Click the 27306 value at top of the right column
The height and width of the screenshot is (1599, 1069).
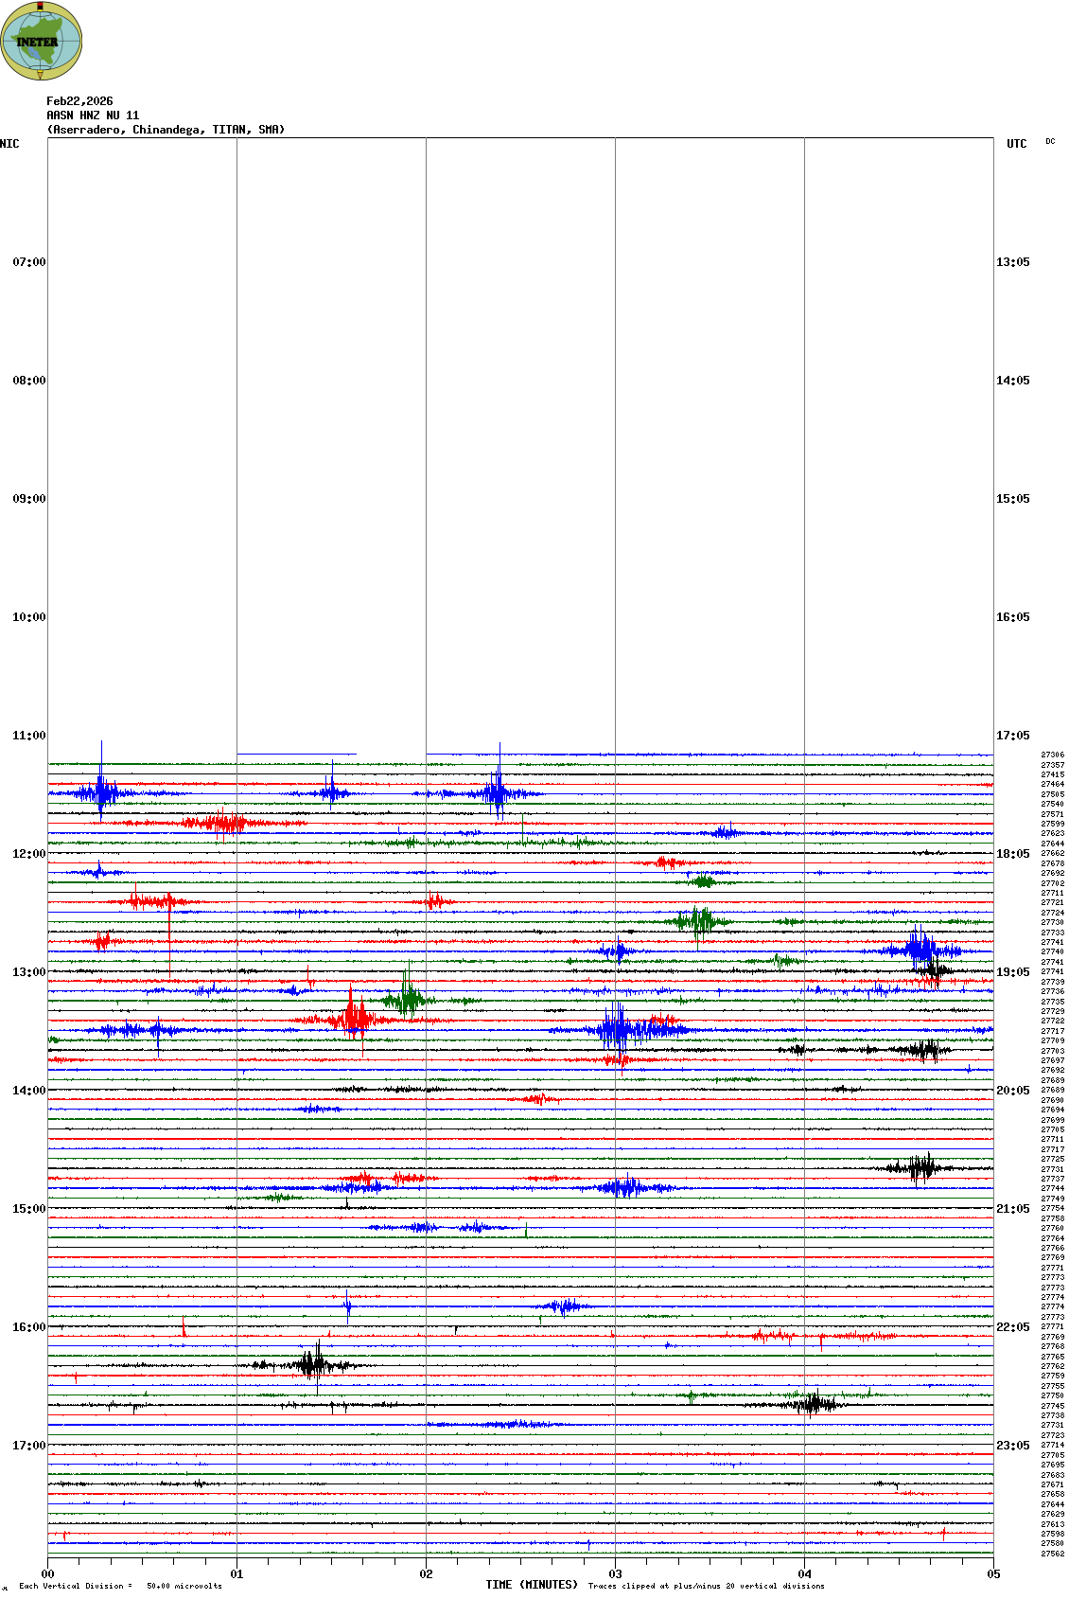pos(1052,755)
